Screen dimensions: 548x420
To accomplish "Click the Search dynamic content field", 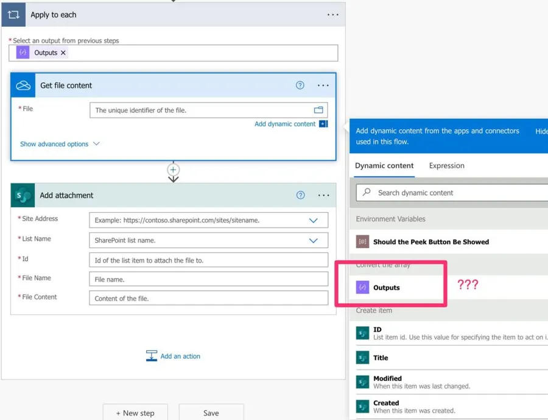I will pyautogui.click(x=457, y=193).
